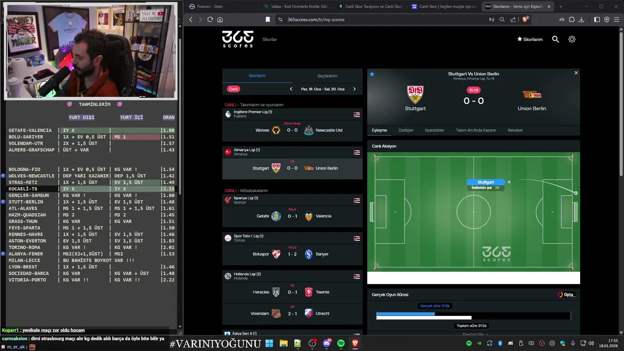Open the Volendam vs Utrecht match
The image size is (624, 351).
[x=292, y=313]
